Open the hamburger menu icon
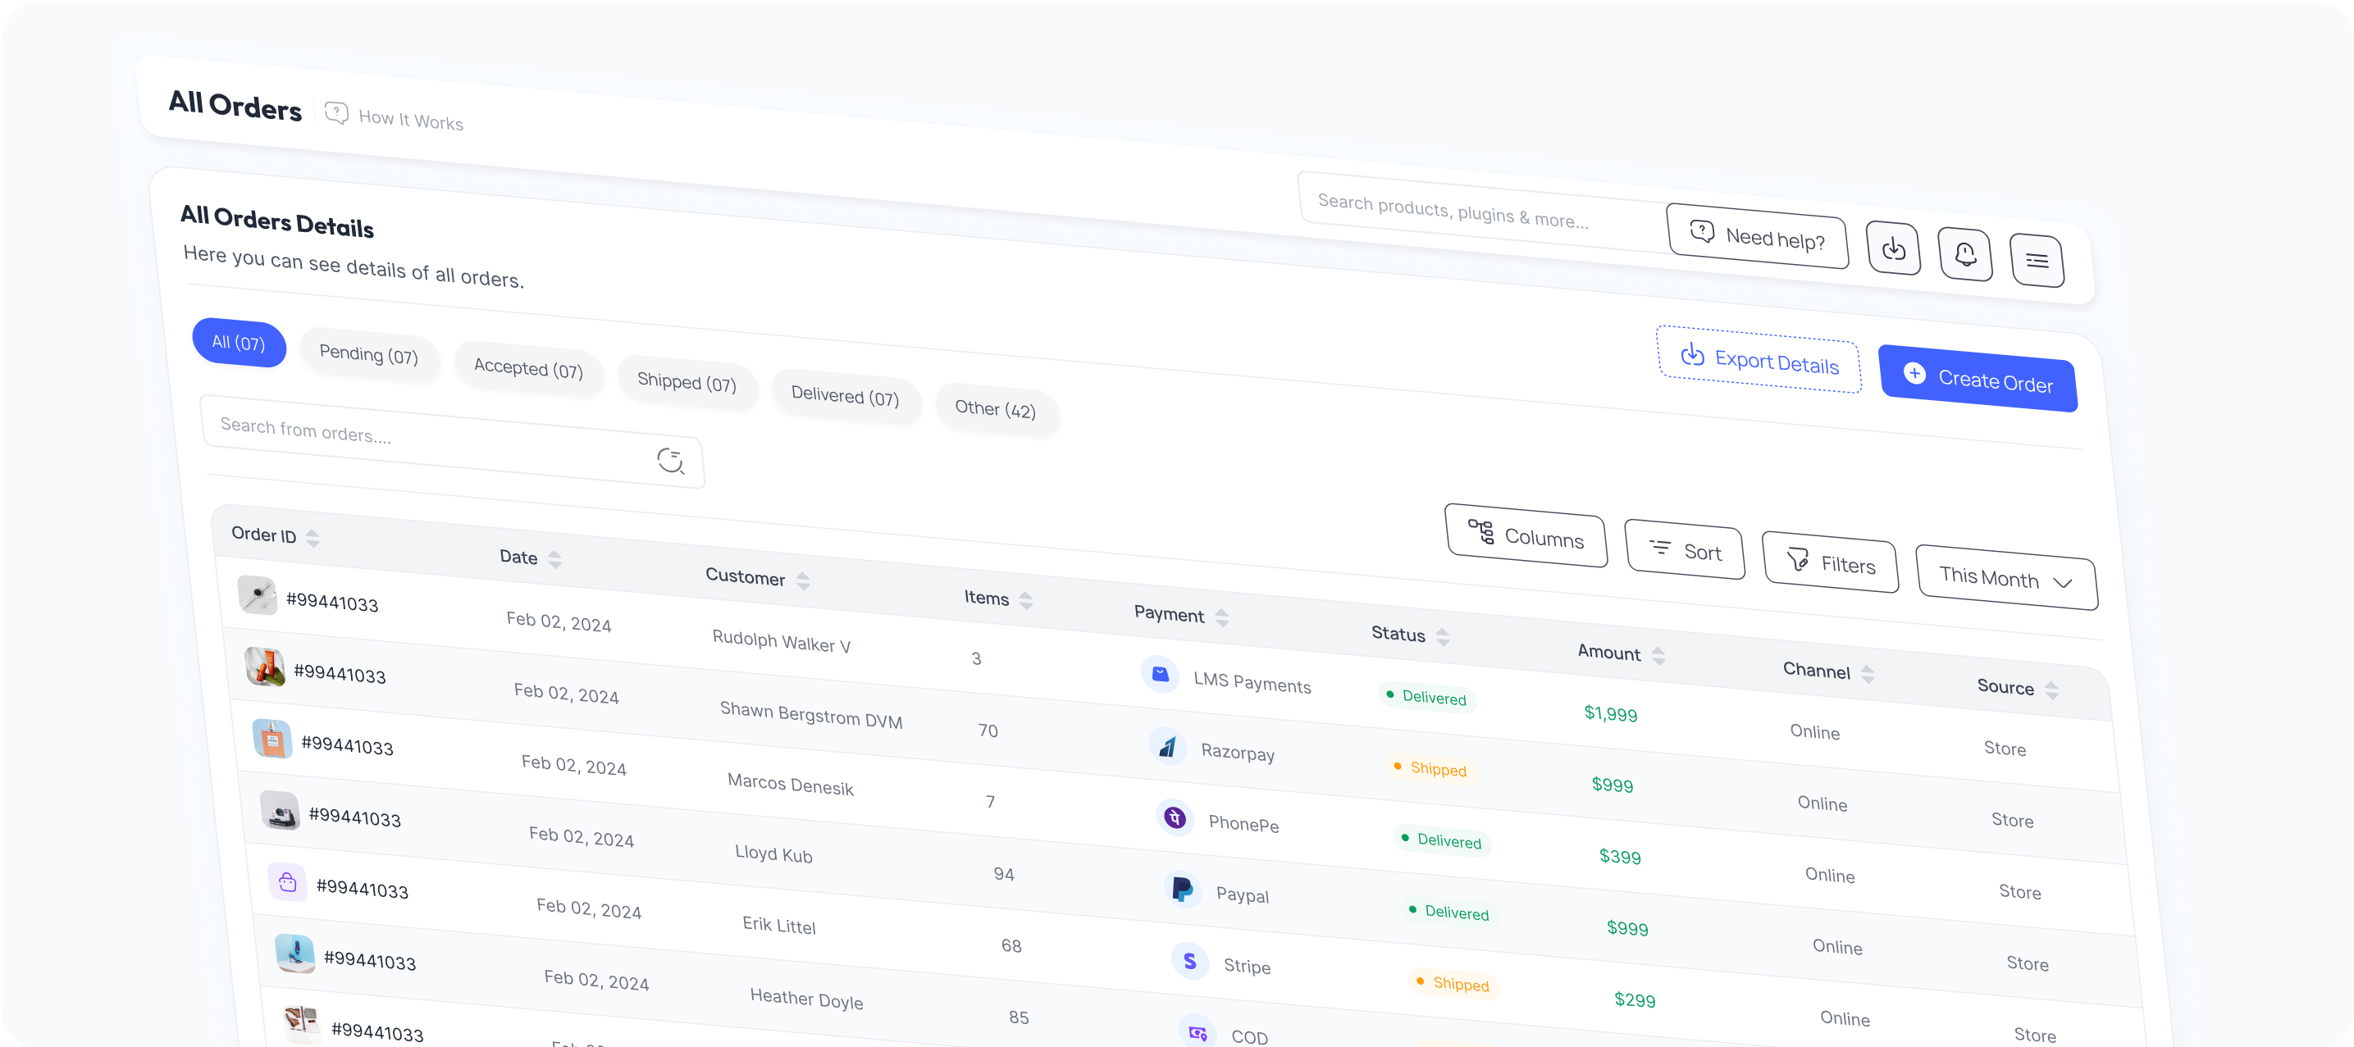This screenshot has width=2354, height=1047. tap(2036, 261)
